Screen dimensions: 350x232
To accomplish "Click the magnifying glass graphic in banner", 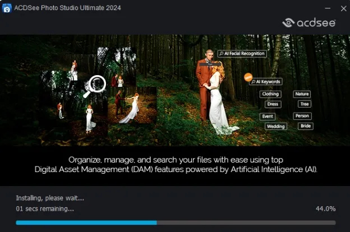I will (95, 86).
